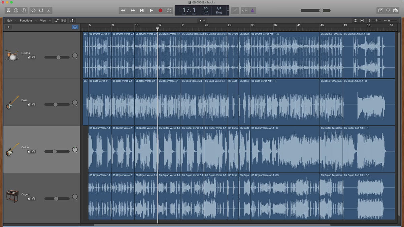Image resolution: width=404 pixels, height=227 pixels.
Task: Start recording with the Record button
Action: coord(160,10)
